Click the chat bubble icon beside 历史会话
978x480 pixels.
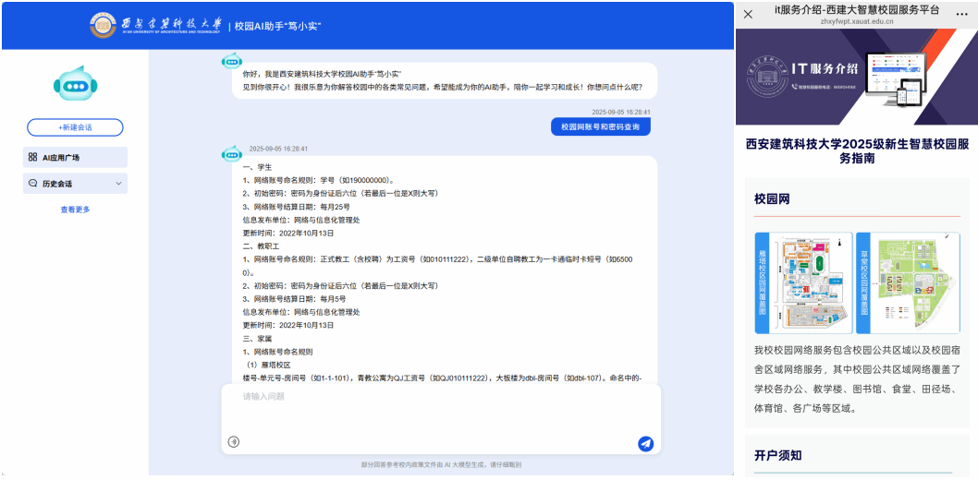33,184
